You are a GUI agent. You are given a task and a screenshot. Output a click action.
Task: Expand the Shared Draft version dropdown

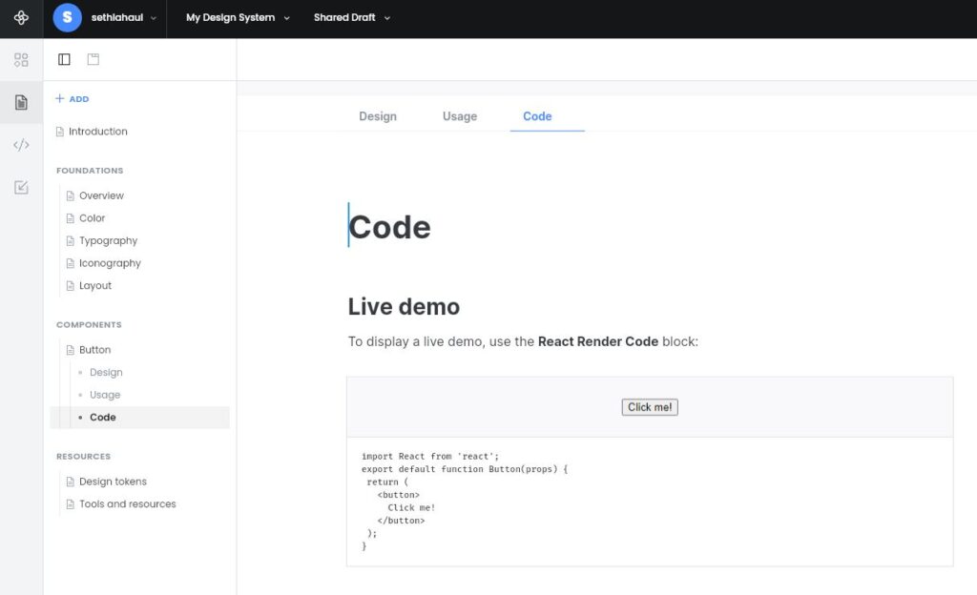(x=351, y=17)
